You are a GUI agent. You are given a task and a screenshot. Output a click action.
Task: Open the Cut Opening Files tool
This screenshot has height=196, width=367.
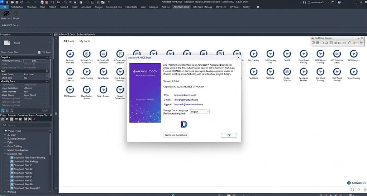[x=270, y=54]
